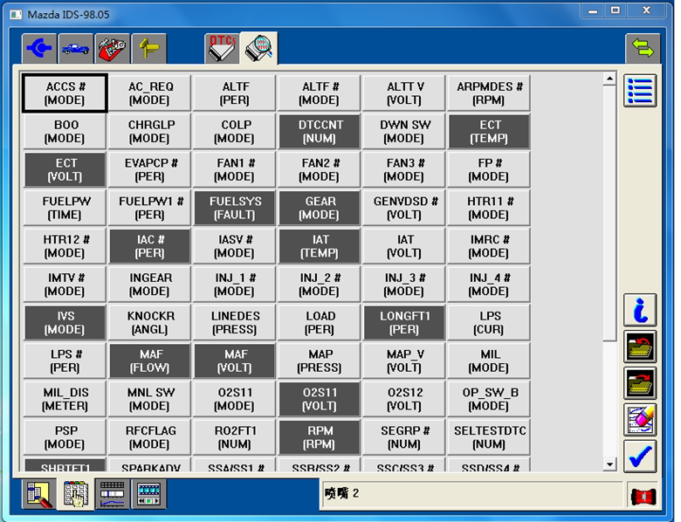Maximize the Mazda IDS window

pos(615,10)
